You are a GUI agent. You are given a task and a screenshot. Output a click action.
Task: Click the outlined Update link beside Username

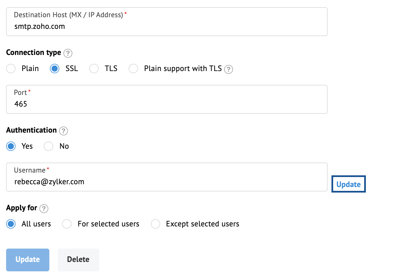[349, 184]
